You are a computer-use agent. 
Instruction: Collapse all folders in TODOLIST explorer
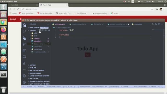[49, 30]
